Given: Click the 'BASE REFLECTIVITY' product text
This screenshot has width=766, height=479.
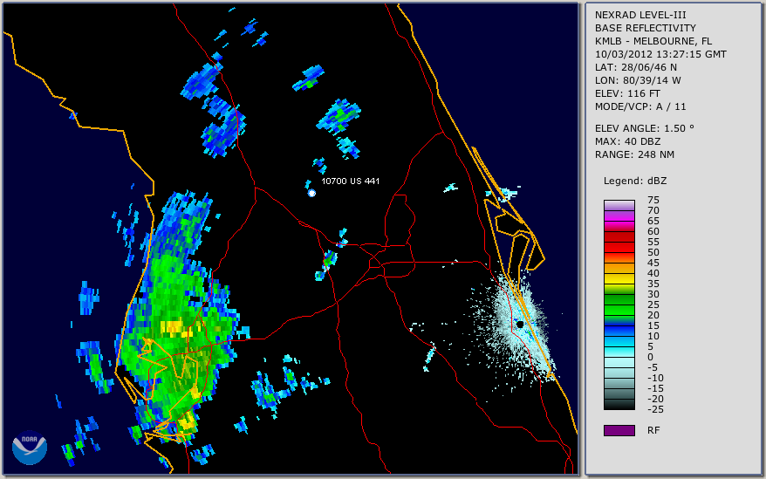Looking at the screenshot, I should click(646, 28).
